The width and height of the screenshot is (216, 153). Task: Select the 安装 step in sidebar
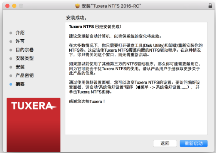point(20,67)
